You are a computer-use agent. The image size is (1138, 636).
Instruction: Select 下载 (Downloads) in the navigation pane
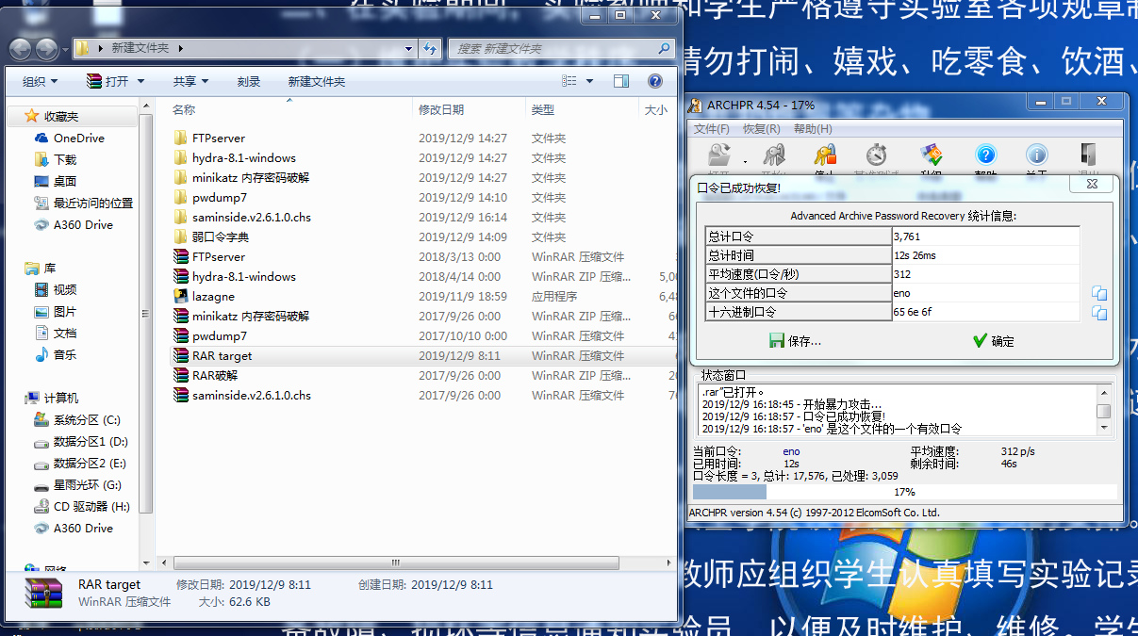65,159
